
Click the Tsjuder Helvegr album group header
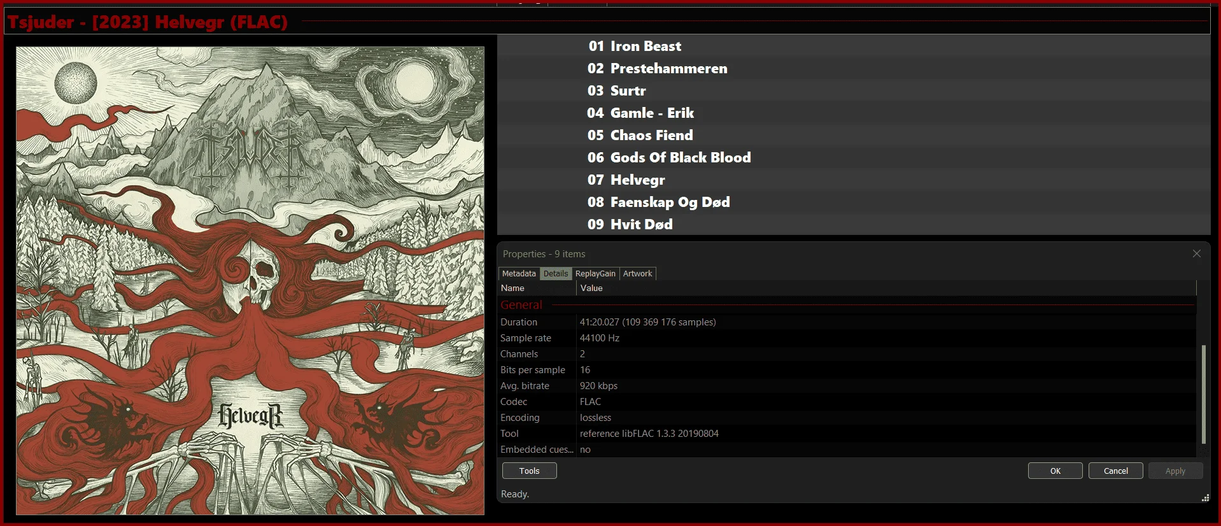(x=607, y=22)
